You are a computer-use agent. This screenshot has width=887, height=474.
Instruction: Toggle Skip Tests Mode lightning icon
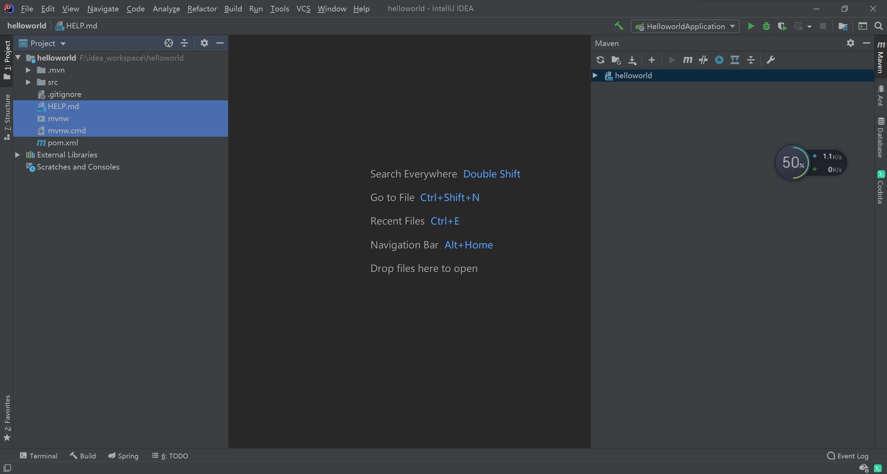click(719, 60)
